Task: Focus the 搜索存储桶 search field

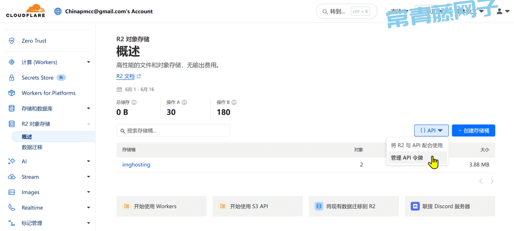Action: point(173,131)
